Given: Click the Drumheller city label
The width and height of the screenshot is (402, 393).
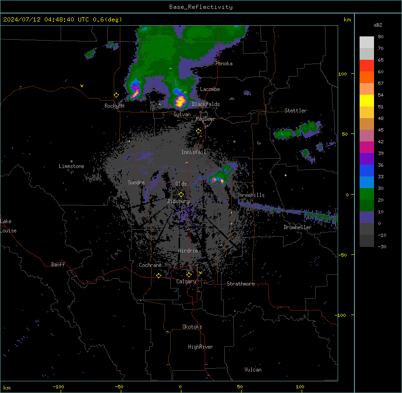Looking at the screenshot, I should point(298,227).
